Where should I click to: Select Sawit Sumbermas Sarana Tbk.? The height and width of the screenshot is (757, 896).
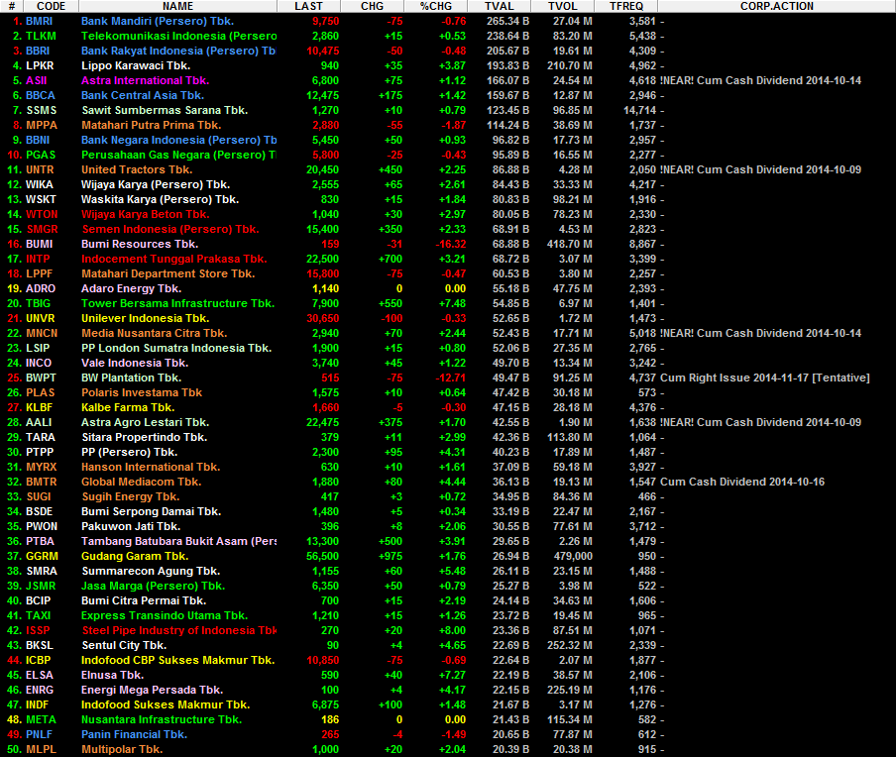click(165, 110)
